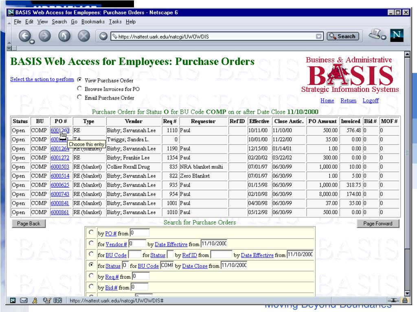
Task: Open purchase order 6000514
Action: point(60,175)
